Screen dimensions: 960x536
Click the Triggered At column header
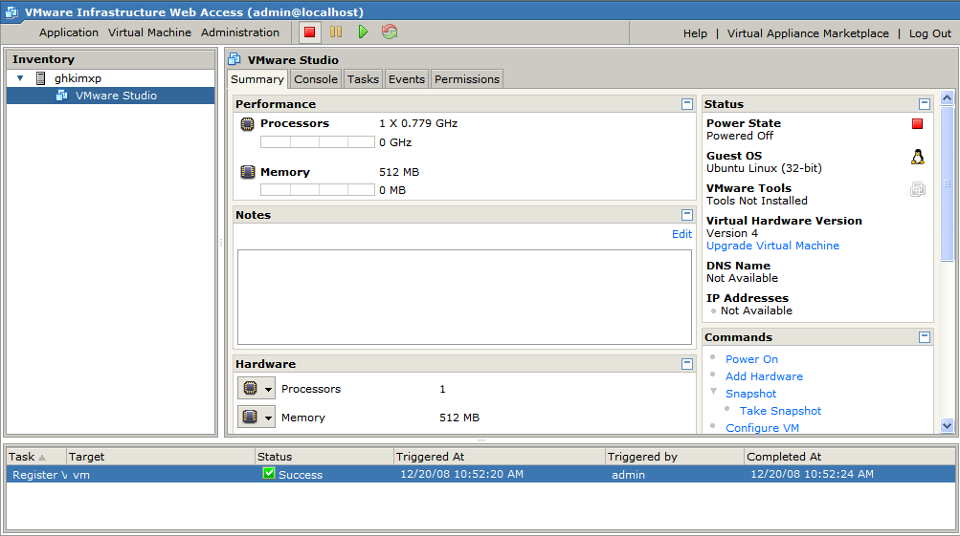pyautogui.click(x=499, y=457)
